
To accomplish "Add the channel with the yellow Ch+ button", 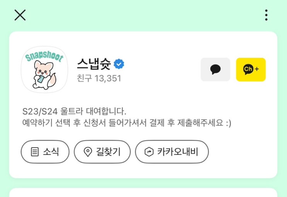I will click(x=251, y=70).
